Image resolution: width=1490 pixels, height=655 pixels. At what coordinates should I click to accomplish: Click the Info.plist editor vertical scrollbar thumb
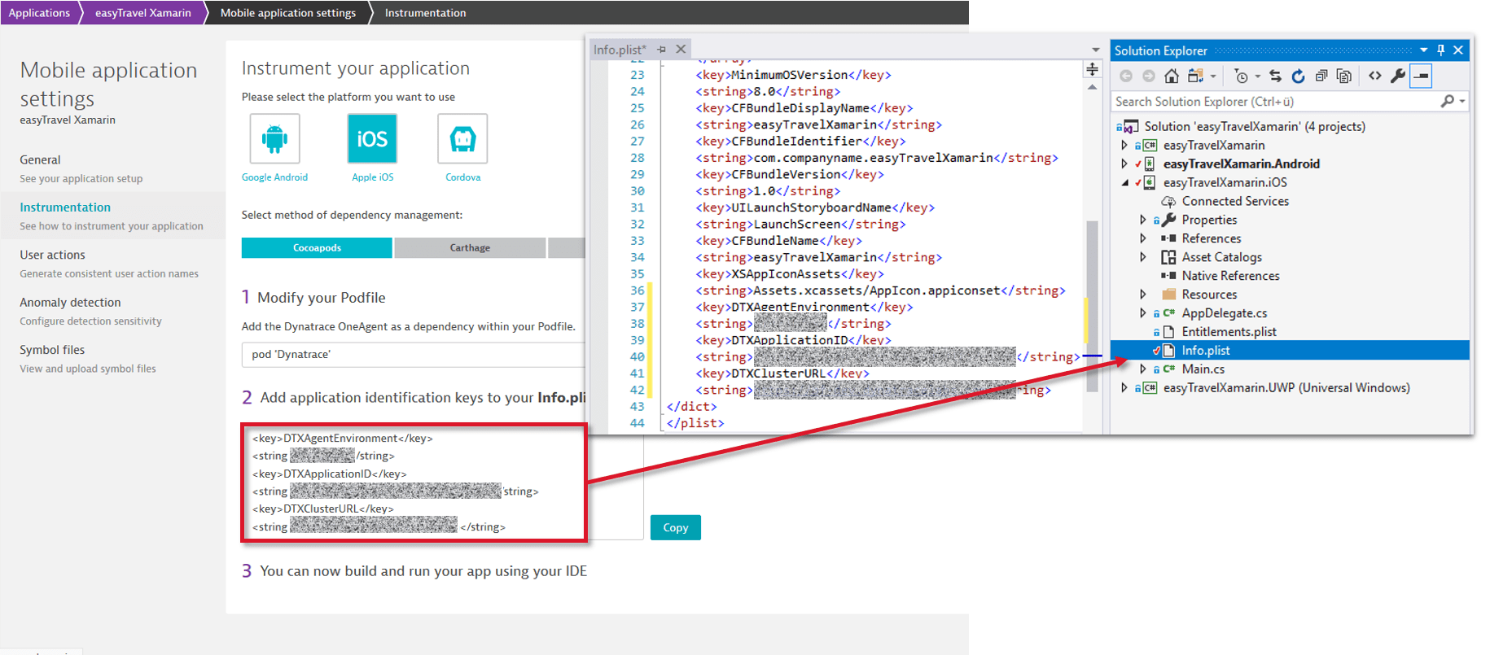point(1092,304)
